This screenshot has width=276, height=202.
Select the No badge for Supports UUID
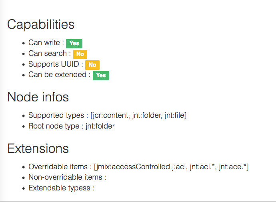[x=92, y=65]
